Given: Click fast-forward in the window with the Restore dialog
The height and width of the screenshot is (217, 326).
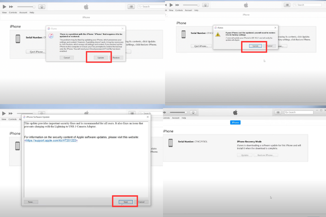Looking at the screenshot, I should (11, 7).
